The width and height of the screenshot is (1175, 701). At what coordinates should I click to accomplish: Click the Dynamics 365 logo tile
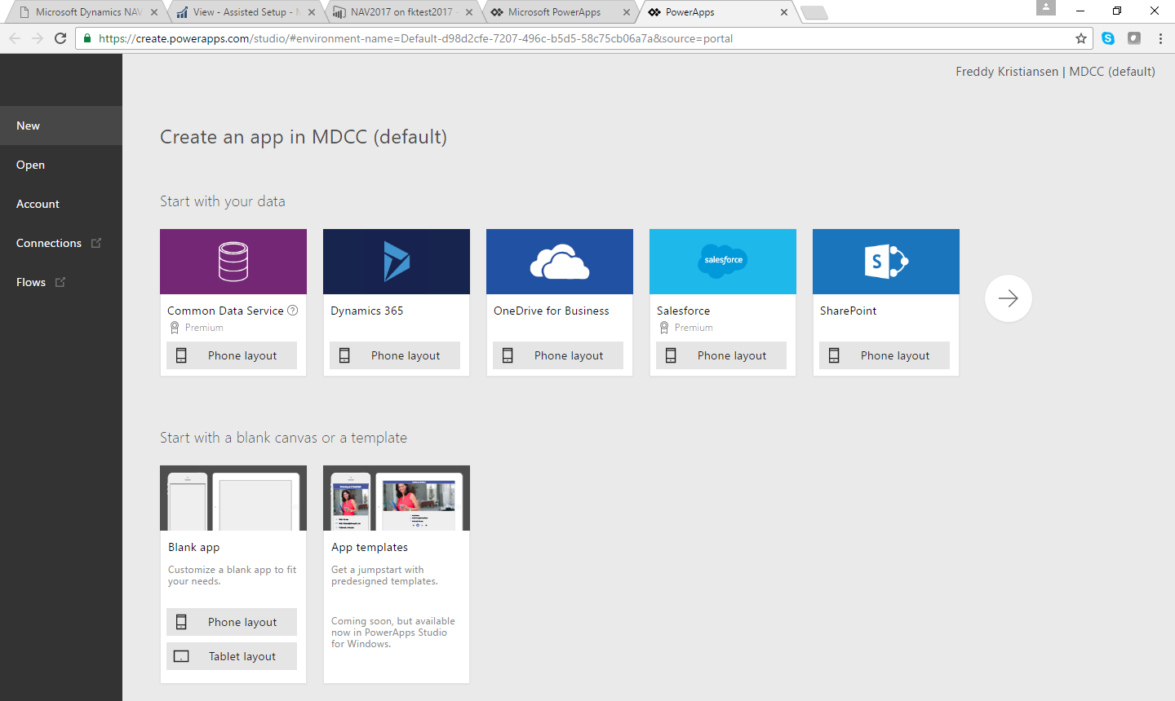click(397, 262)
